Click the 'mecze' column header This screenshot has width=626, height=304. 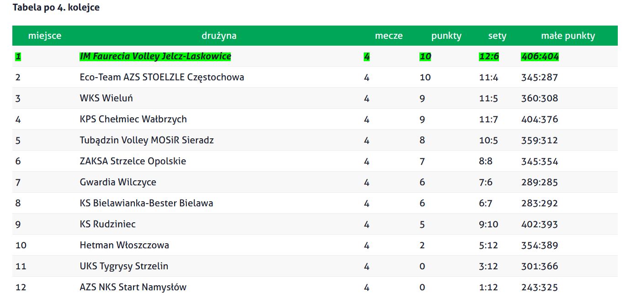point(389,36)
